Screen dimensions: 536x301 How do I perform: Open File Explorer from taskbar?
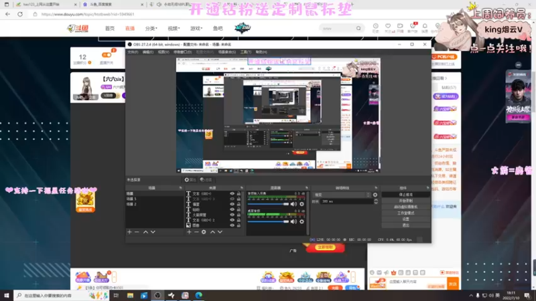pyautogui.click(x=130, y=295)
